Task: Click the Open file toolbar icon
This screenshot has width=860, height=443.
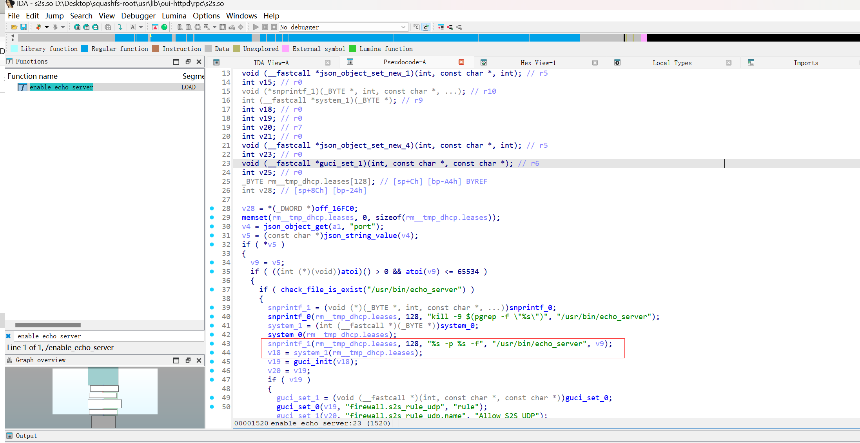Action: (14, 27)
